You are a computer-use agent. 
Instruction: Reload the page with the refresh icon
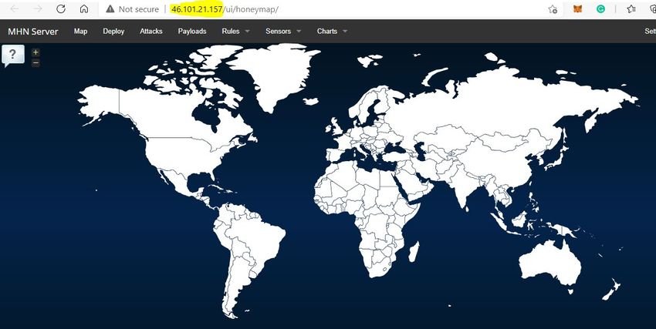pos(61,8)
